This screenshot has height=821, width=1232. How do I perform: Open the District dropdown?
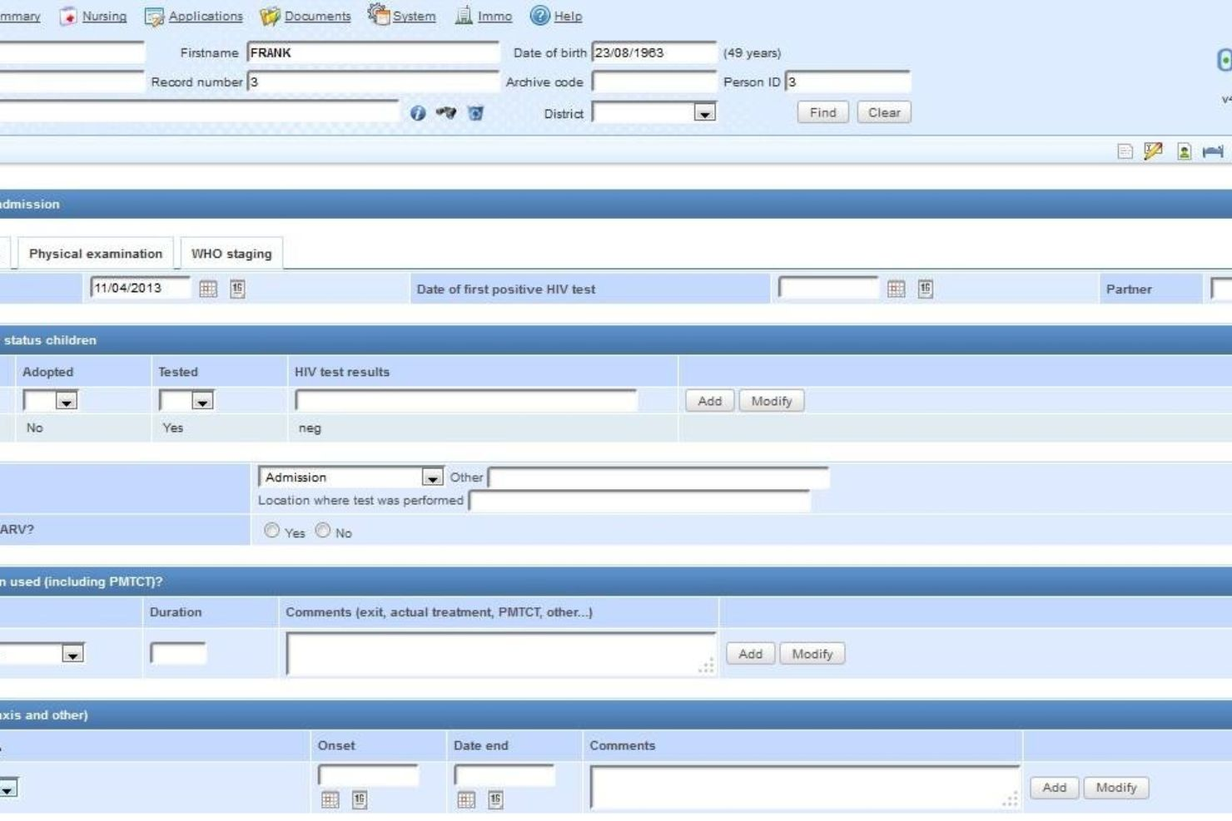(x=704, y=113)
